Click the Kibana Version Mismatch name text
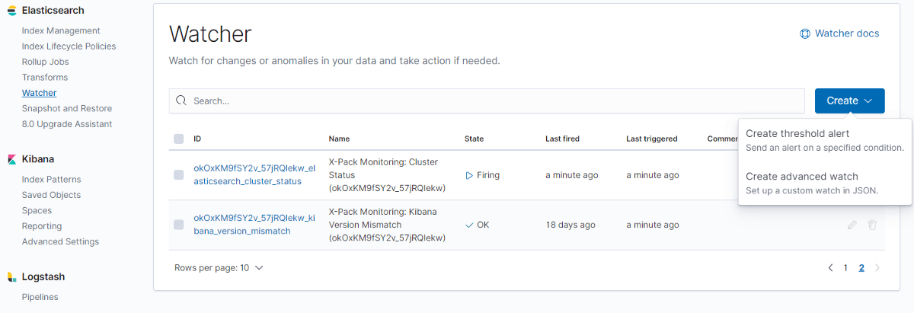 click(387, 225)
